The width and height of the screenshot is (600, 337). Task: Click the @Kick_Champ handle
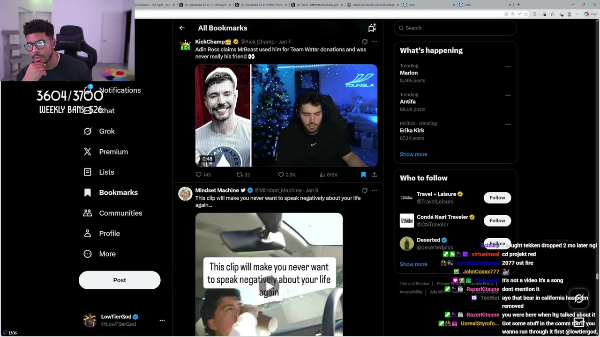257,42
